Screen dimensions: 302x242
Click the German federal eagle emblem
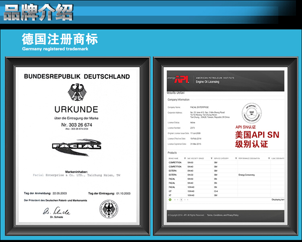click(77, 92)
